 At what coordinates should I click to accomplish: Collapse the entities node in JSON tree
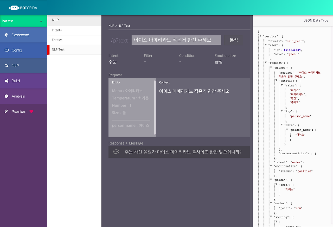tap(276, 80)
